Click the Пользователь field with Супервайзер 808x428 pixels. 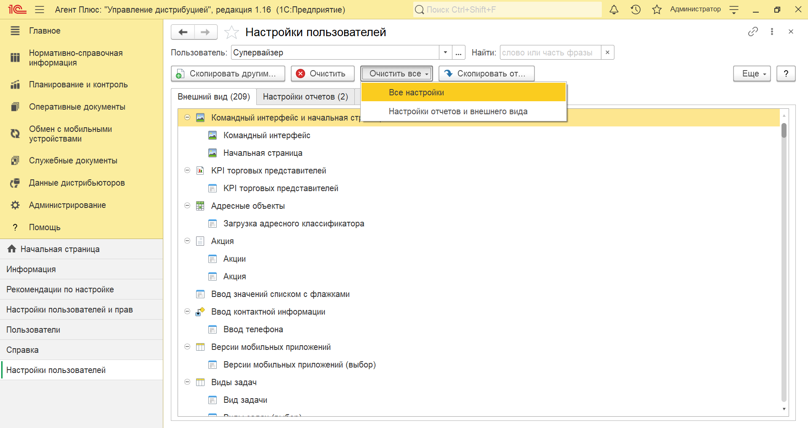(x=335, y=53)
